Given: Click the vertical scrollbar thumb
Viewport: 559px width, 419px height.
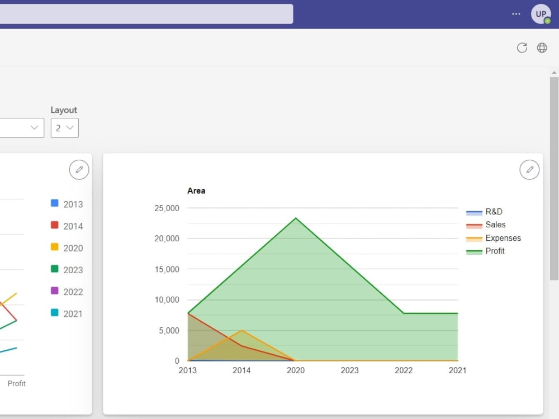Looking at the screenshot, I should tap(554, 178).
